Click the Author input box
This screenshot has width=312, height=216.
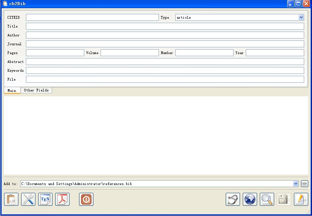165,35
